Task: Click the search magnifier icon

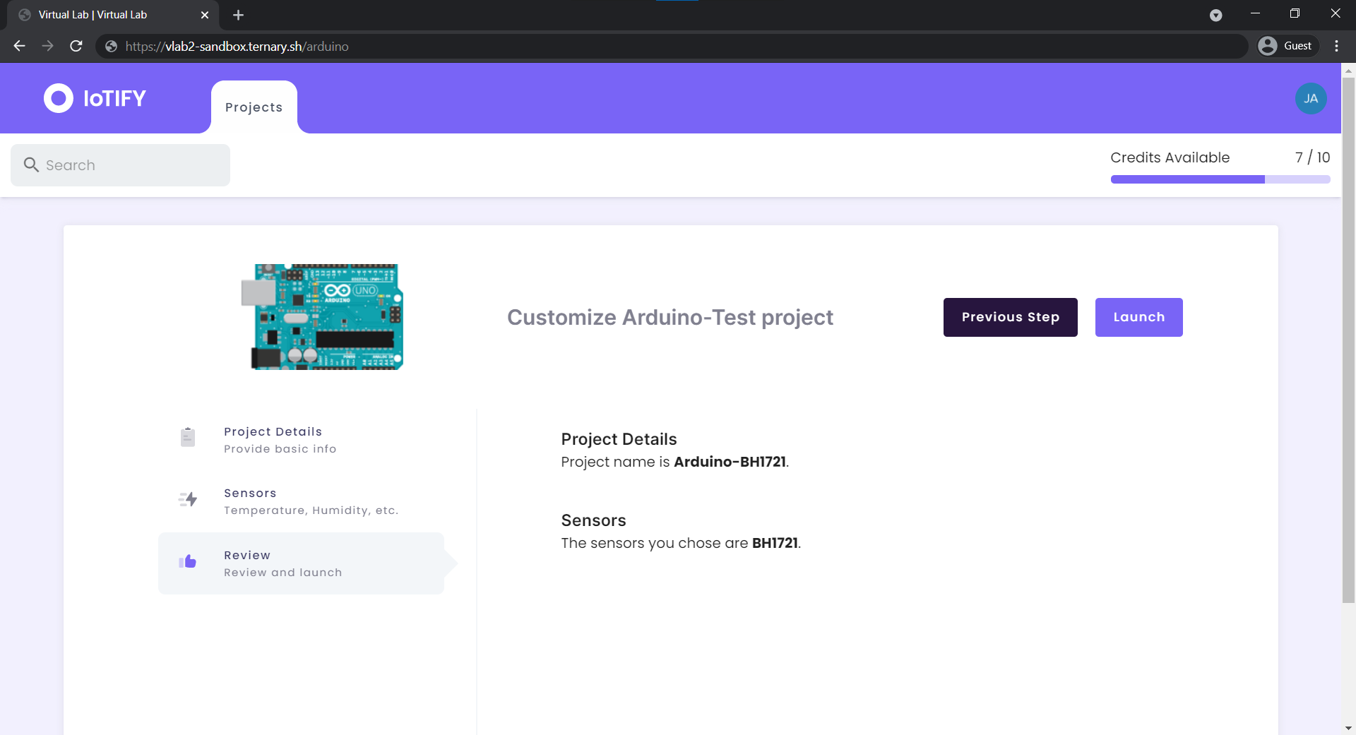Action: click(31, 165)
